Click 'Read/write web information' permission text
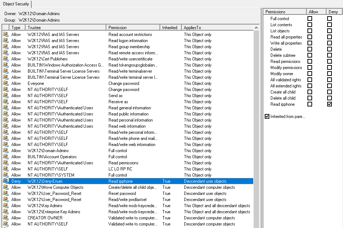The height and width of the screenshot is (228, 343). [132, 145]
